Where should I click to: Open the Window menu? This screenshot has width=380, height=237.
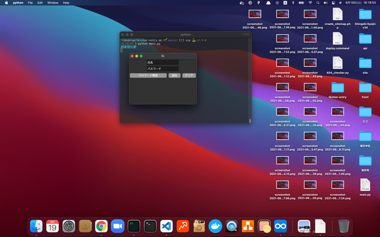click(x=52, y=3)
